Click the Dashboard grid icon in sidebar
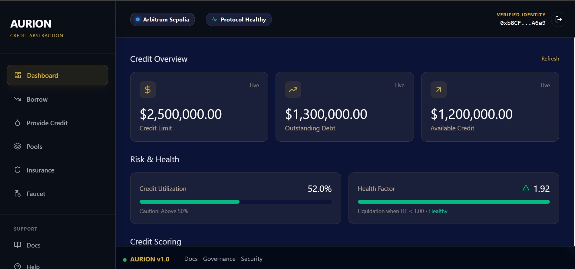The image size is (575, 269). (x=18, y=75)
